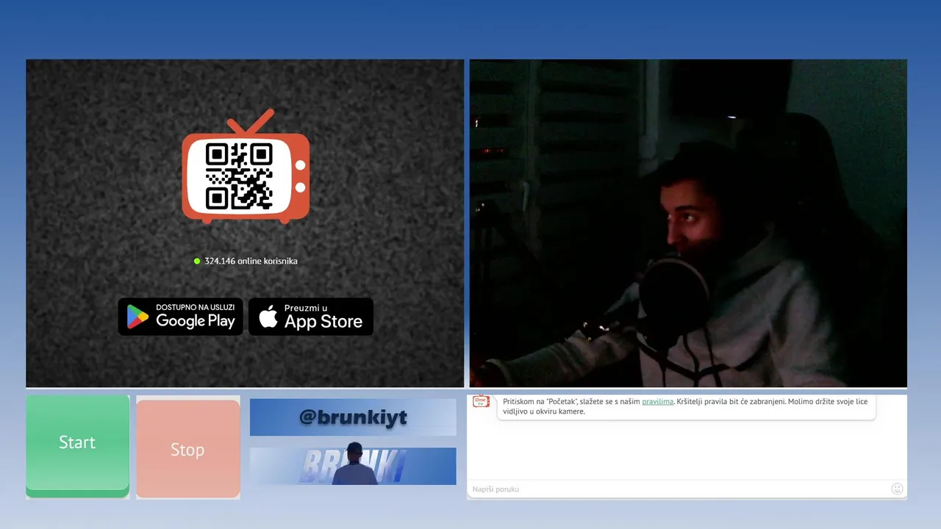
Task: Open the Google Play store badge
Action: click(180, 317)
